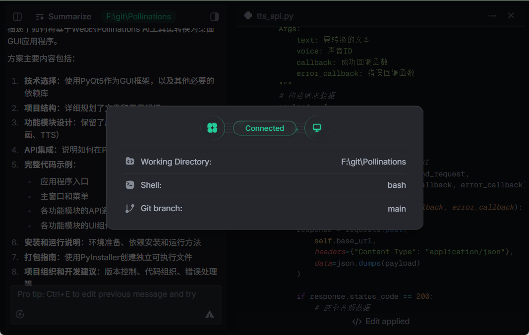Toggle the left sidebar panel icon

pos(17,16)
